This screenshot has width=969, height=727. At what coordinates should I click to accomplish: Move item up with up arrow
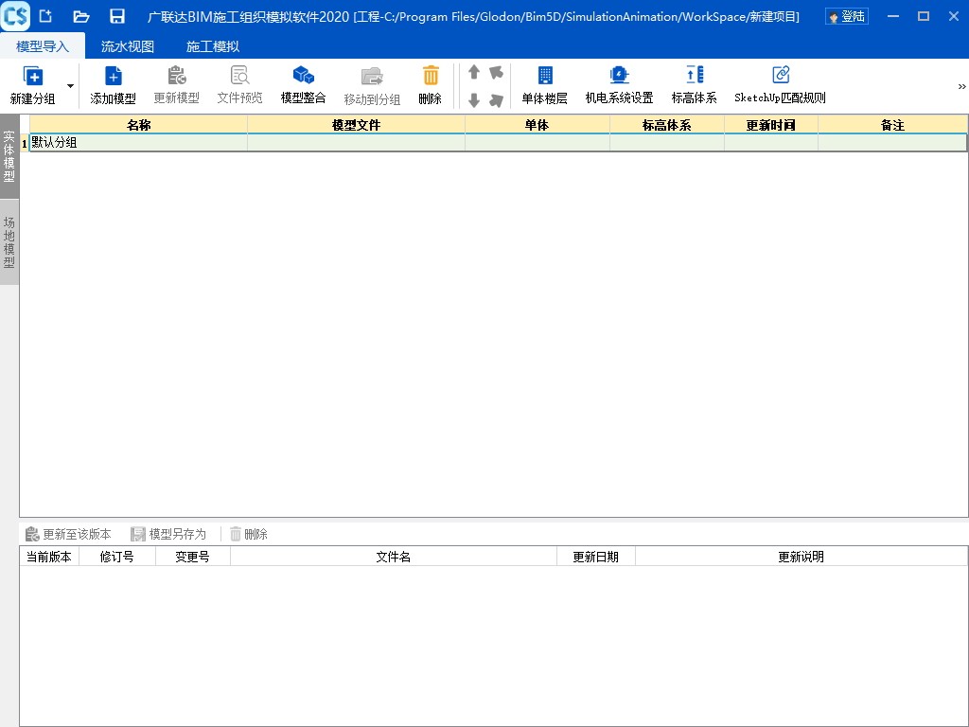tap(474, 72)
